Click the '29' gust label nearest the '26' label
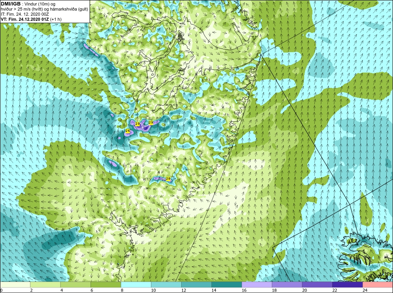This screenshot has height=293, width=393. 137,124
